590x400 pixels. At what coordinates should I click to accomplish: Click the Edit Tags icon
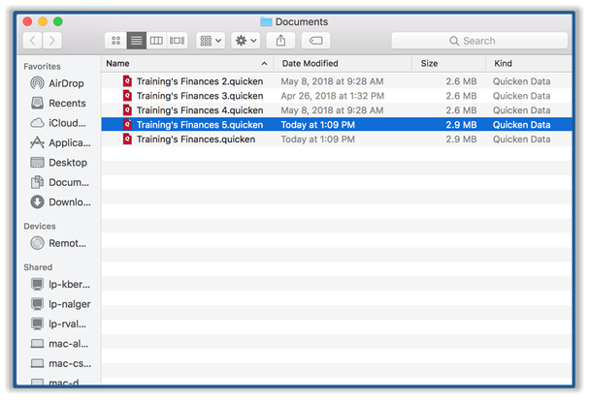pos(315,41)
